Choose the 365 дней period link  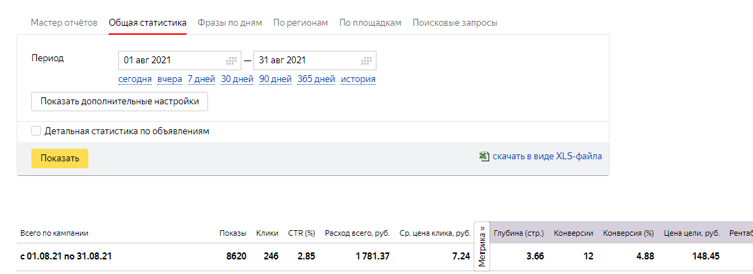316,79
